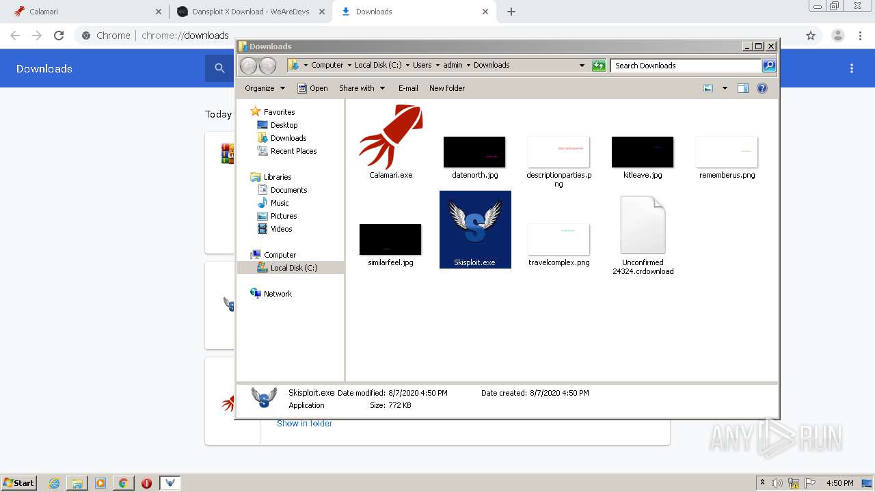Open Explorer help icon
Screen dimensions: 875x492
[762, 88]
